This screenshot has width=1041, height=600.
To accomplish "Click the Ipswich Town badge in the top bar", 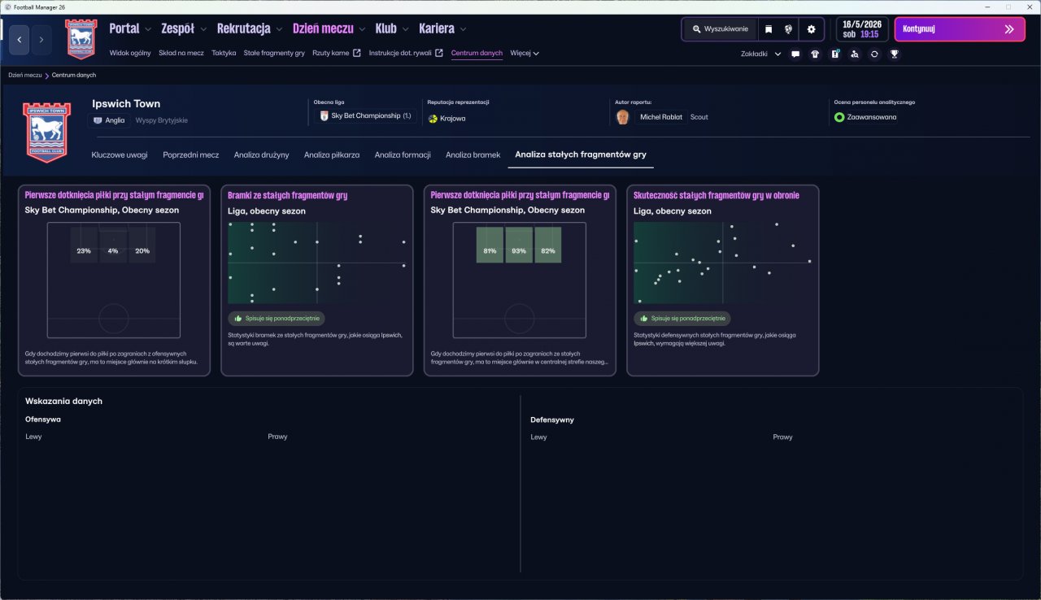I will pos(81,38).
